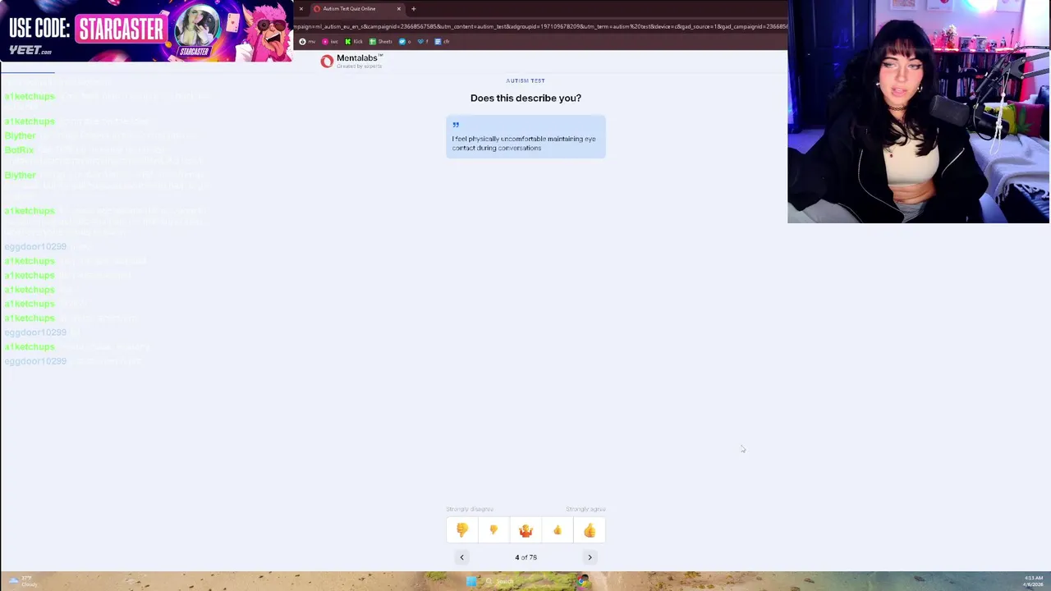Image resolution: width=1051 pixels, height=591 pixels.
Task: Open the 'cfr' bookmark
Action: coord(443,41)
